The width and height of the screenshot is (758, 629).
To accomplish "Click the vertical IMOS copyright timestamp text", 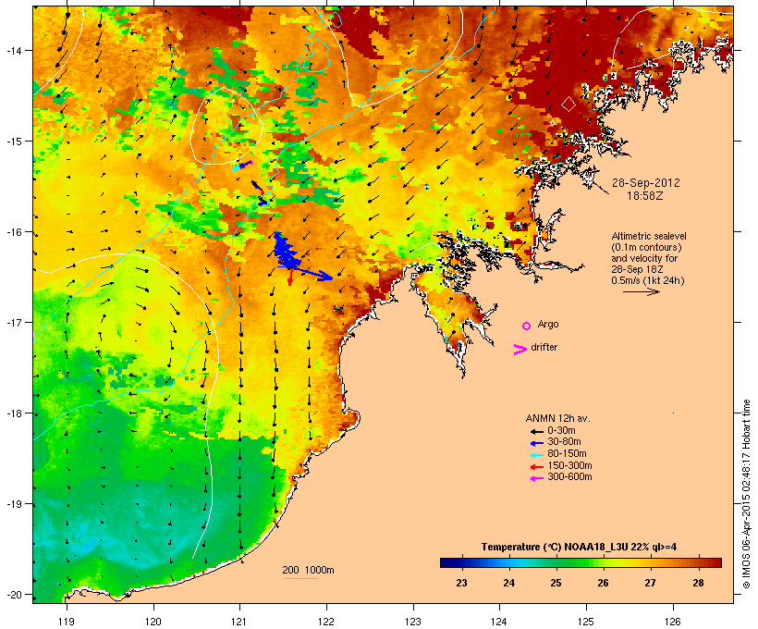I will [746, 494].
